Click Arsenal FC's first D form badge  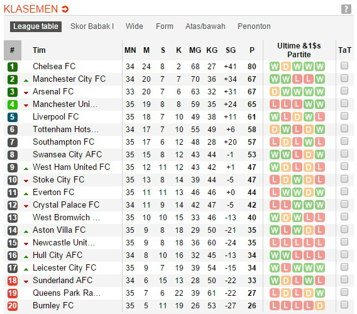click(x=275, y=92)
